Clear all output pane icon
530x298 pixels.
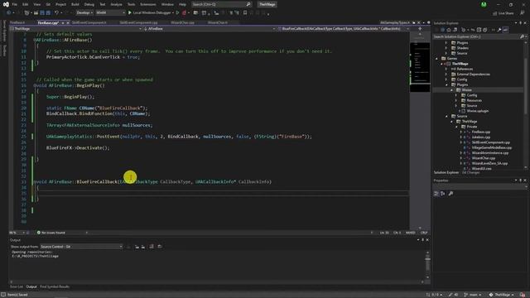point(151,247)
